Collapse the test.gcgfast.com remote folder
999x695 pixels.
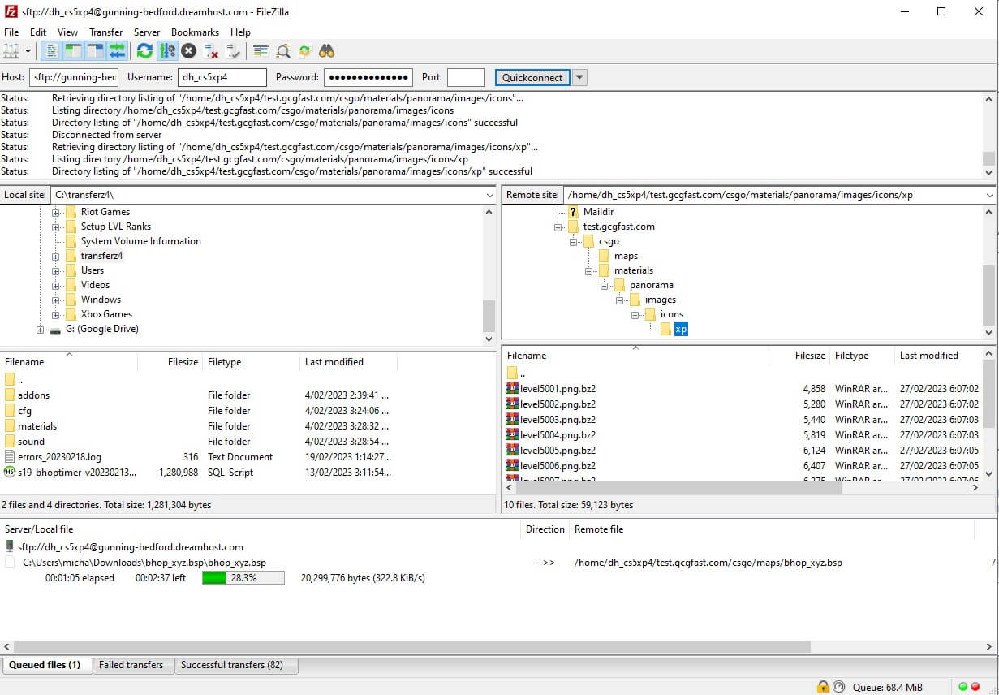click(558, 227)
